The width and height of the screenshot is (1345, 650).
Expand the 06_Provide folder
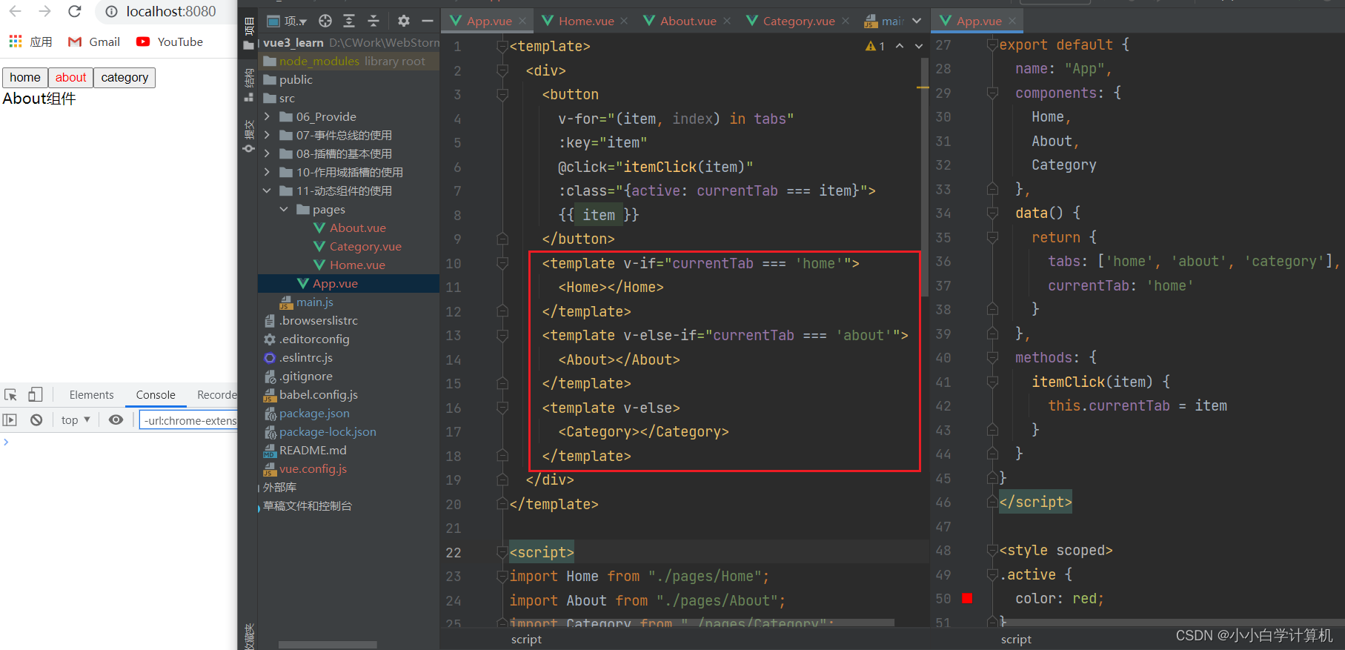[267, 116]
